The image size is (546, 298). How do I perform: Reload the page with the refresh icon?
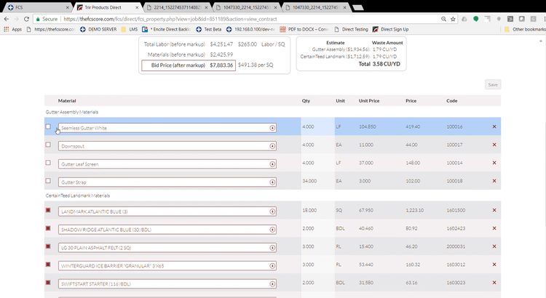pos(26,19)
